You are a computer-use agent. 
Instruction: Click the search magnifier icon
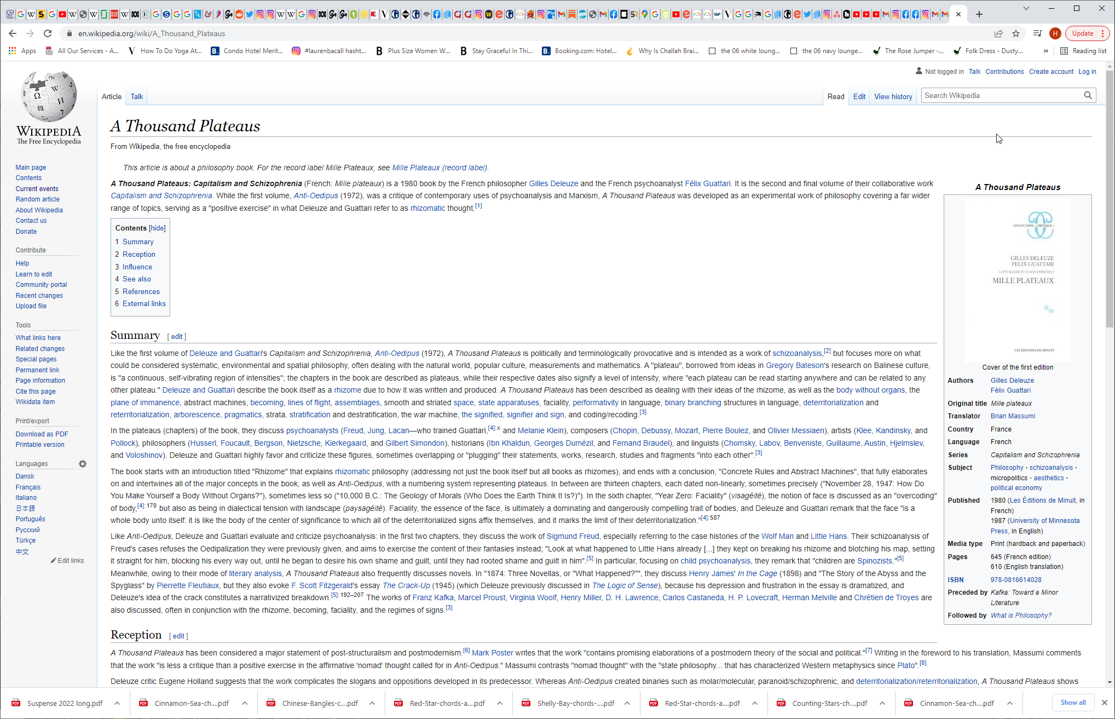pos(1088,95)
